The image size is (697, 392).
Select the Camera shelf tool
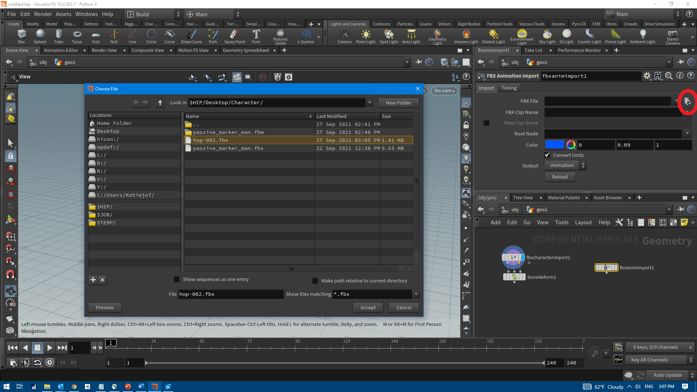344,36
